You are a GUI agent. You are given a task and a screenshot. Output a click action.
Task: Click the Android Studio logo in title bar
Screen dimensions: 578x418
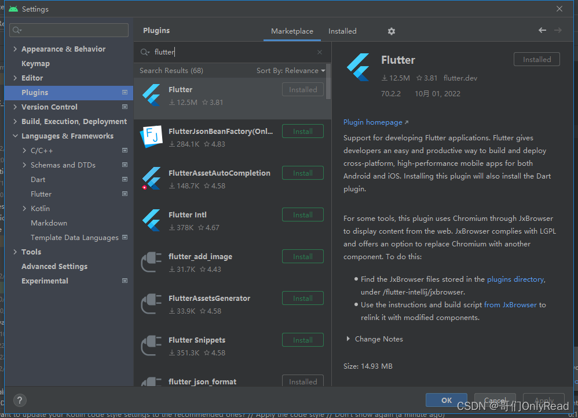[13, 9]
